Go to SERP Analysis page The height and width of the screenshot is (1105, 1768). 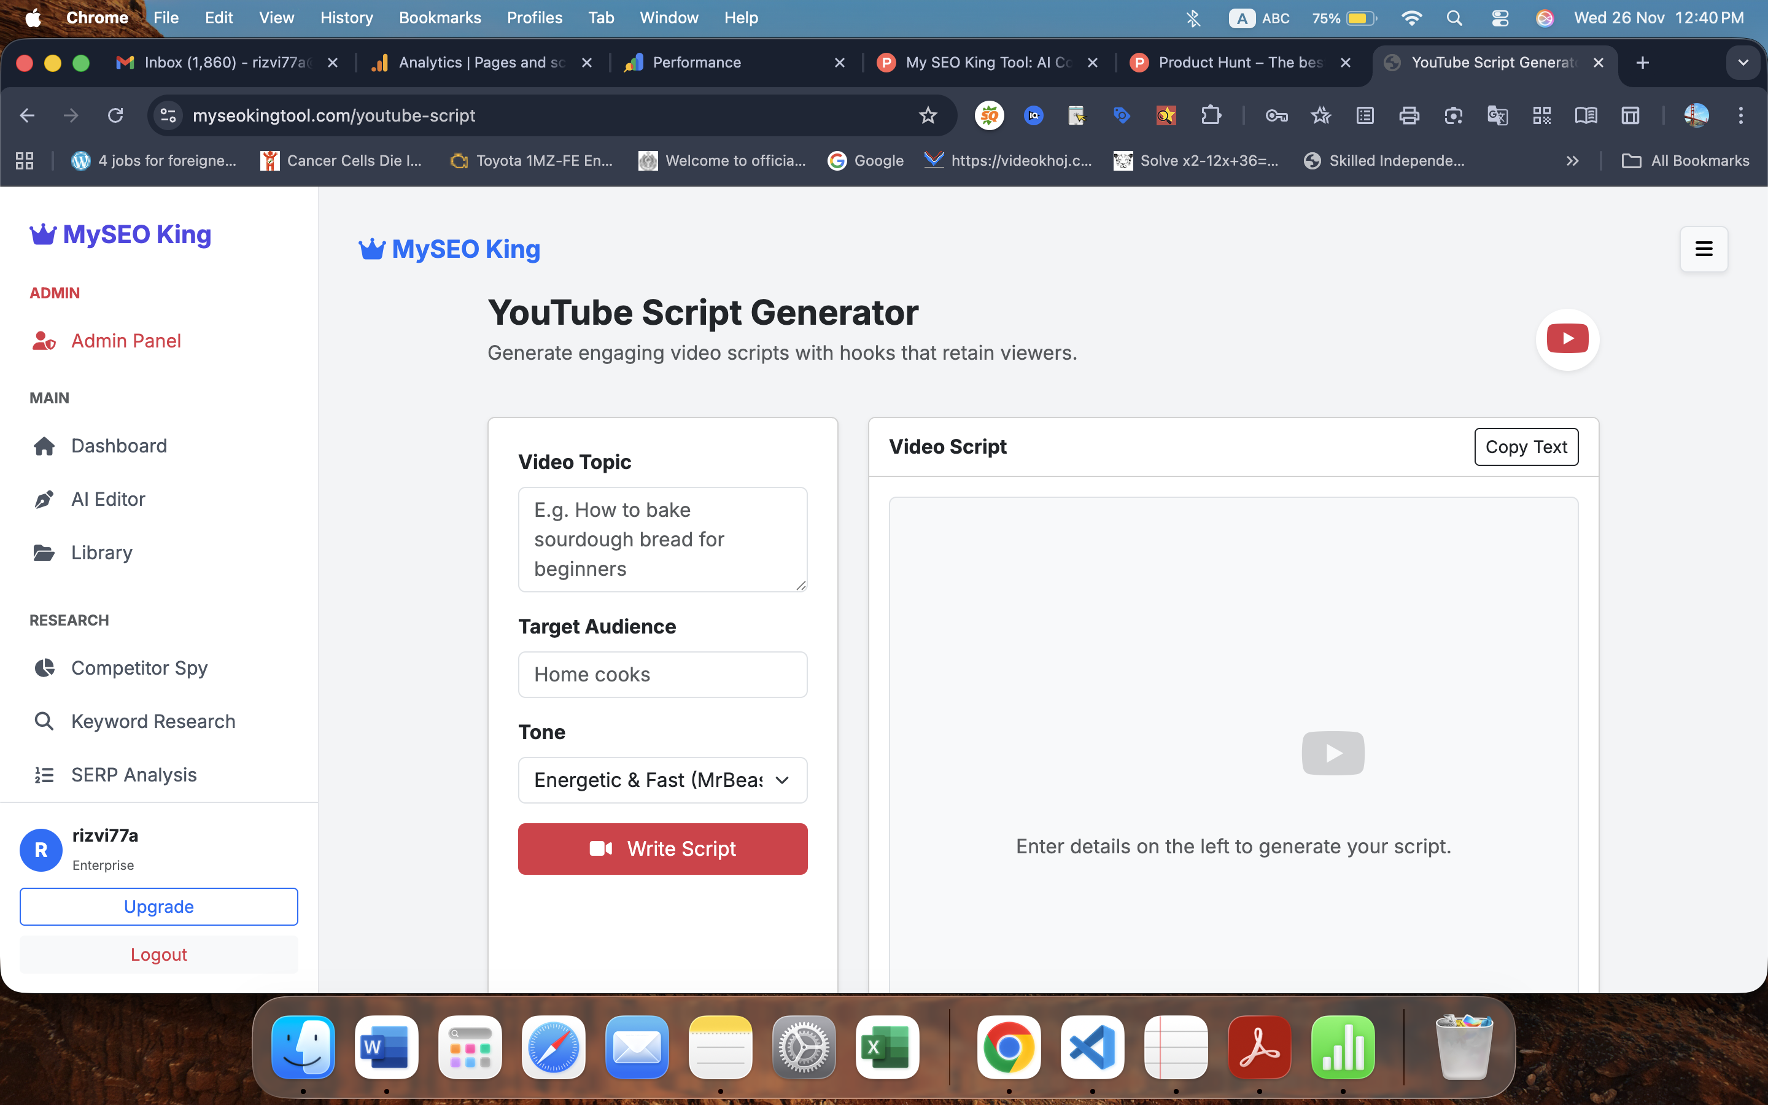point(134,775)
